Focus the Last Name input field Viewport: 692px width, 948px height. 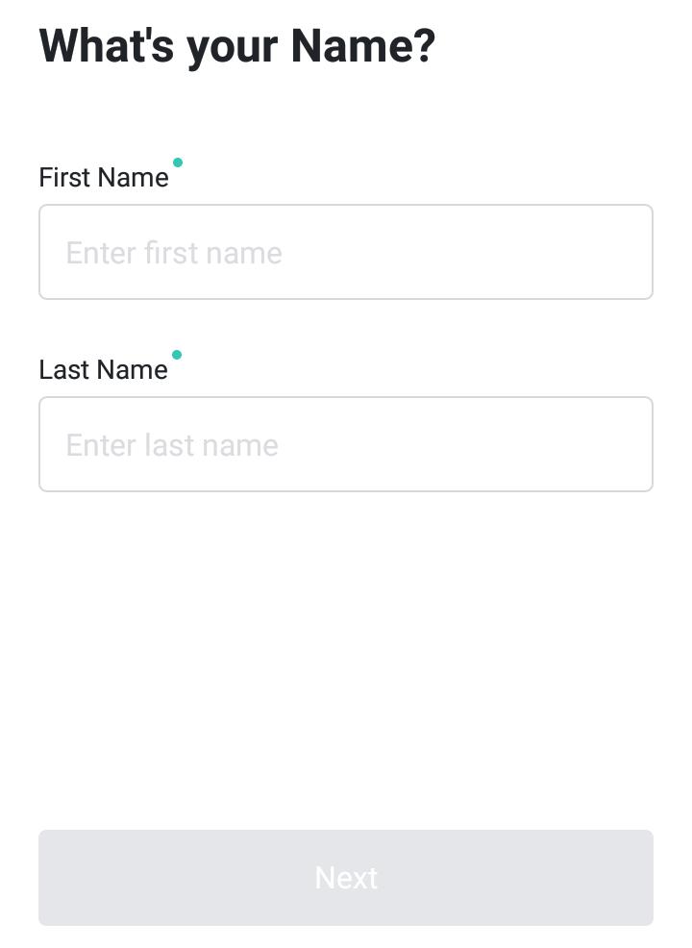tap(346, 444)
